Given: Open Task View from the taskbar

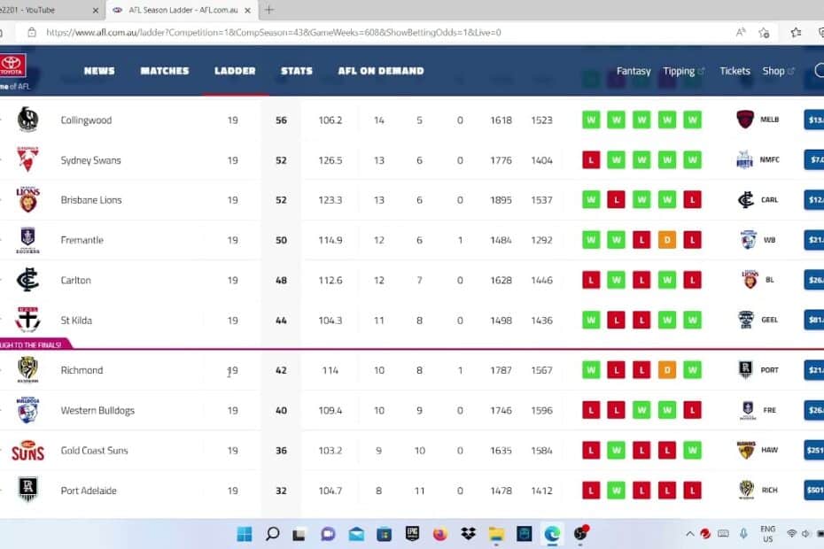Looking at the screenshot, I should click(x=299, y=534).
